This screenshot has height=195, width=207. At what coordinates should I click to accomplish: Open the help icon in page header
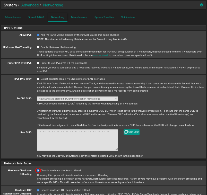[x=201, y=5]
